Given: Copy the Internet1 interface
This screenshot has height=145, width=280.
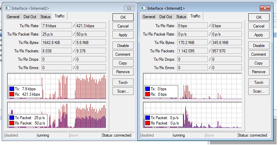Looking at the screenshot, I should pyautogui.click(x=259, y=63).
